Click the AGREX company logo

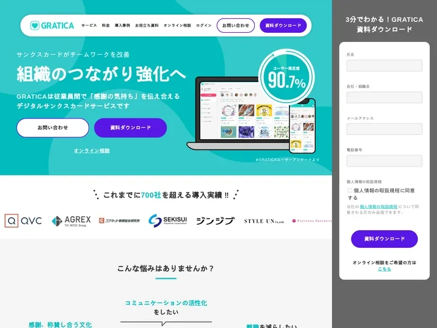click(x=72, y=221)
